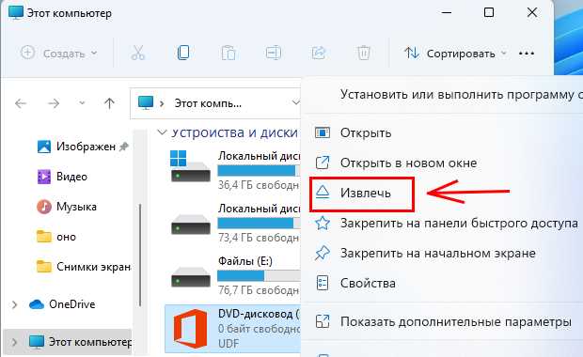
Task: Choose Извлечь to eject the disc
Action: coord(366,193)
